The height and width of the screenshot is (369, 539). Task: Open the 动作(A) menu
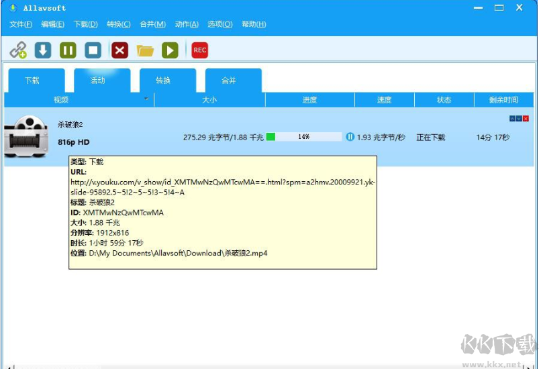[x=187, y=24]
